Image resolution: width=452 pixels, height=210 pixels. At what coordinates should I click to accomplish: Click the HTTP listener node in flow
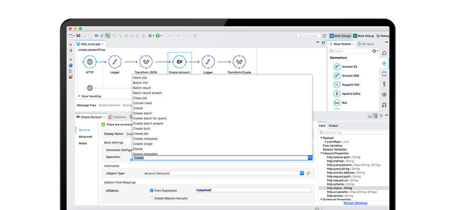(90, 61)
